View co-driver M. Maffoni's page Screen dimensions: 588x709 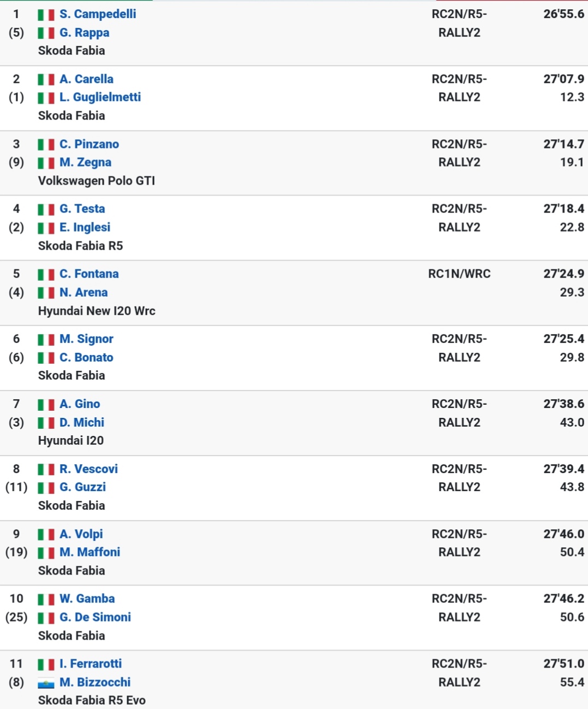pos(89,552)
